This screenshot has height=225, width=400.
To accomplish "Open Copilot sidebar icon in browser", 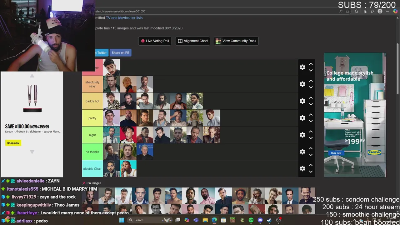I will tap(395, 11).
